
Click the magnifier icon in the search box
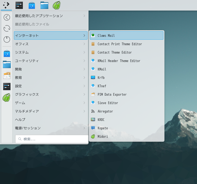tap(20, 139)
